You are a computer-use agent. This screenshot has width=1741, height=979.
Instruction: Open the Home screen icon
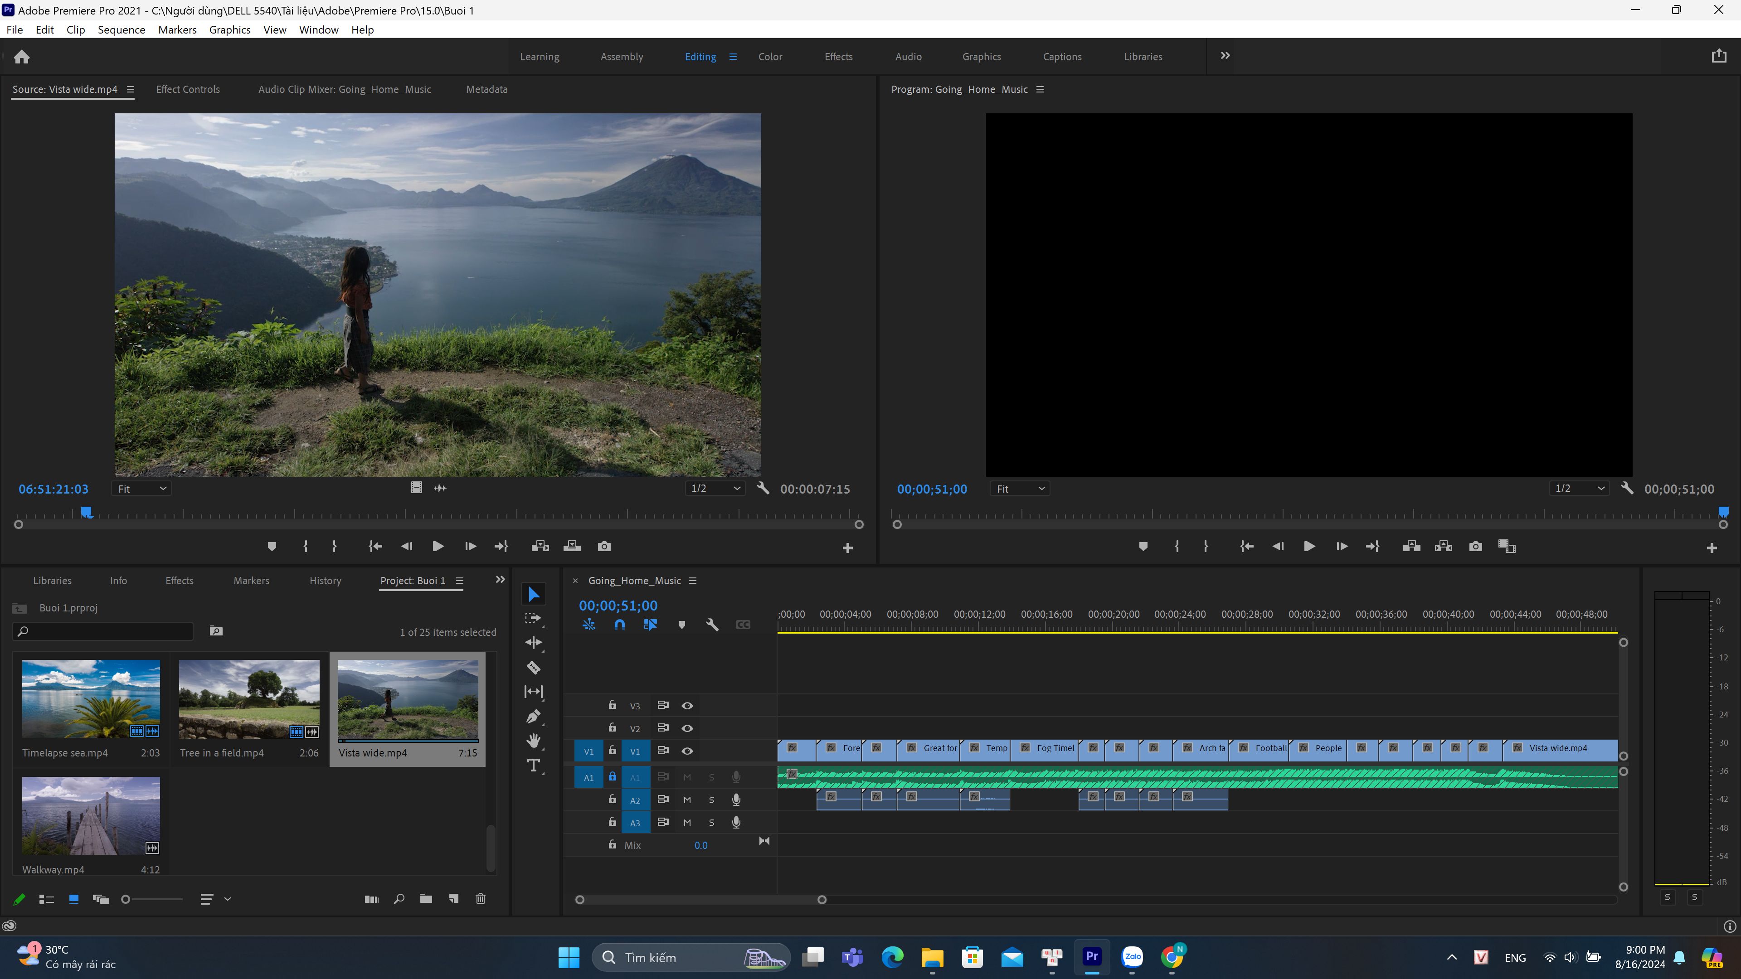[x=22, y=57]
